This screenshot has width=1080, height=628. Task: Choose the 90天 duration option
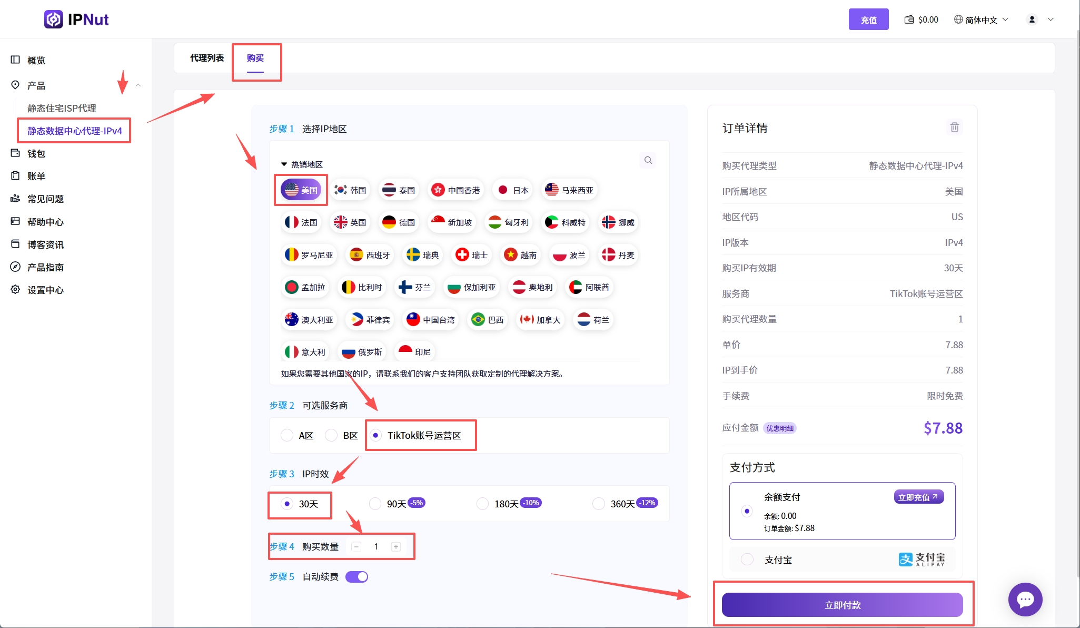click(x=375, y=504)
